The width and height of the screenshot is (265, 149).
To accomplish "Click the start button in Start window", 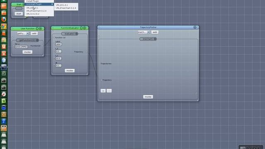I will 19,14.
